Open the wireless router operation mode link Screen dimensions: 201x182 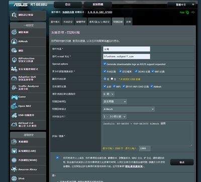pyautogui.click(x=68, y=12)
